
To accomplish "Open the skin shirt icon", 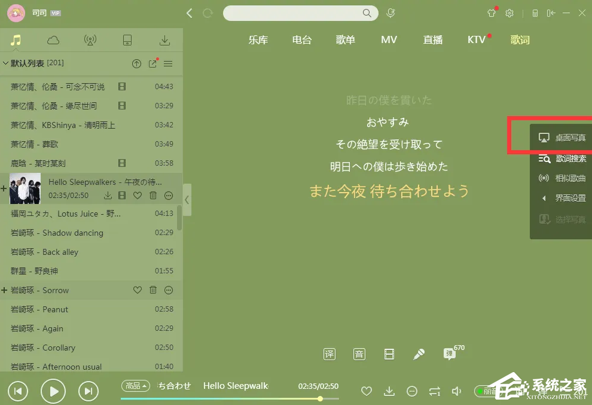I will pyautogui.click(x=491, y=13).
